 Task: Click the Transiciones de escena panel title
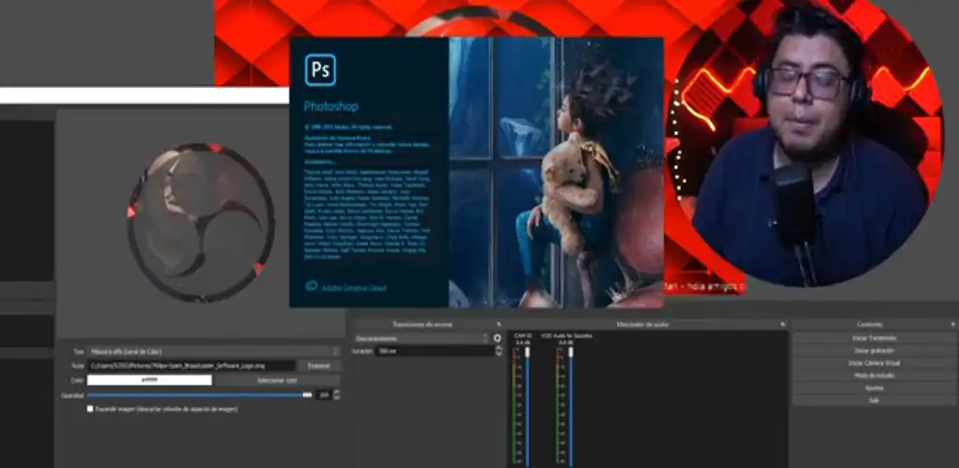click(422, 325)
